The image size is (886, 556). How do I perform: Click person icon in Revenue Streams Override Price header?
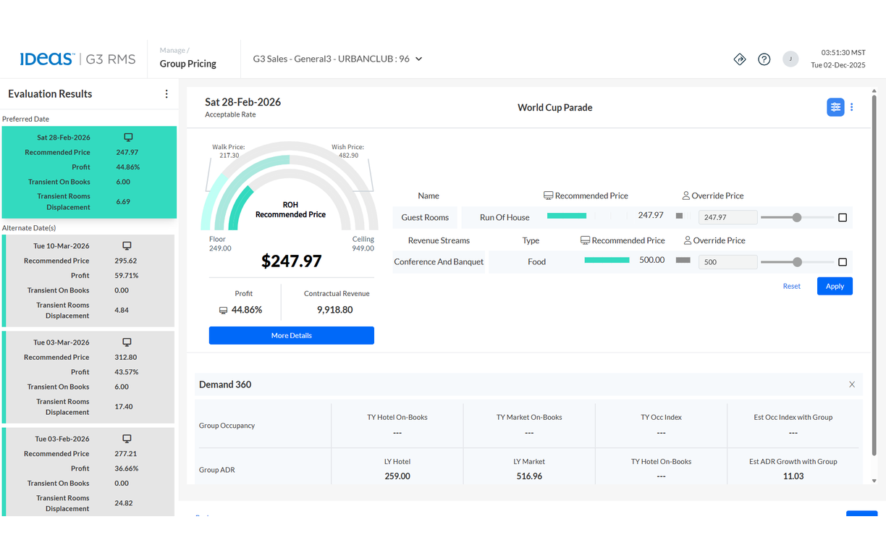[688, 240]
